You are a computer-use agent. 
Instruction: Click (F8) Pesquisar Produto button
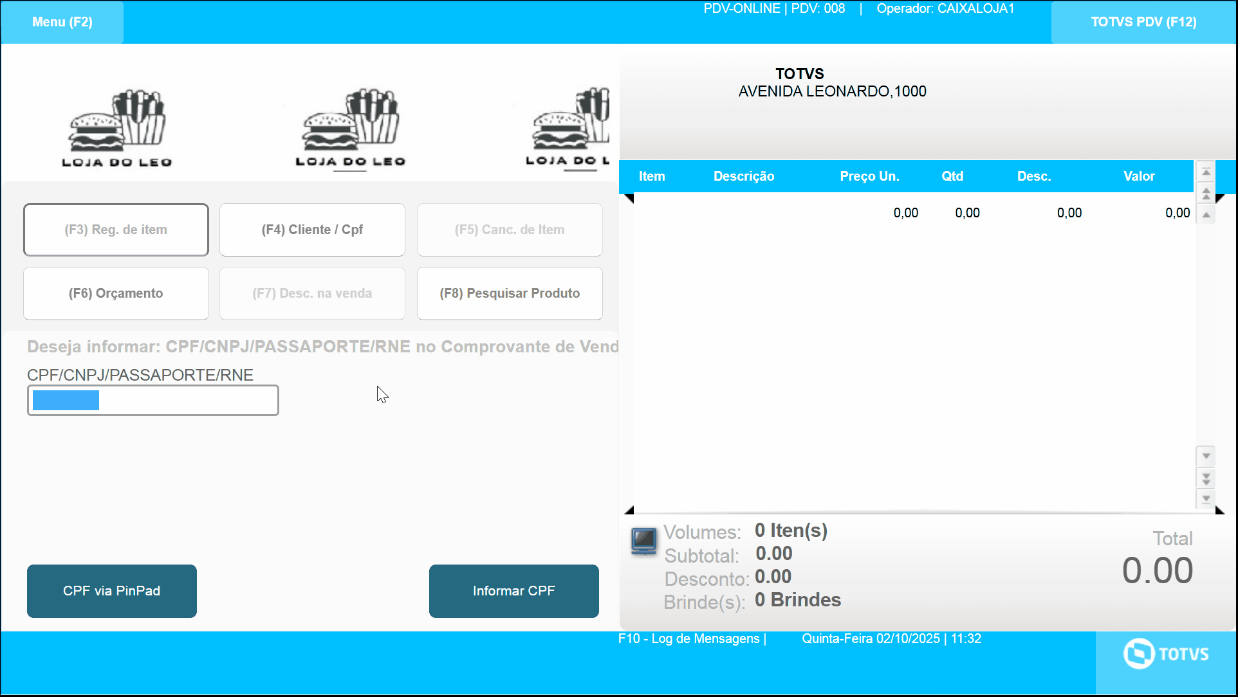click(510, 293)
